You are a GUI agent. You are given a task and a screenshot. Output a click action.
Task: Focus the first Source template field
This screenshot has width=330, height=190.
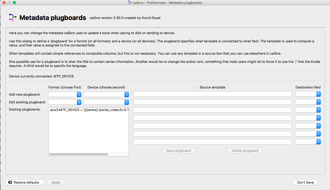212,94
